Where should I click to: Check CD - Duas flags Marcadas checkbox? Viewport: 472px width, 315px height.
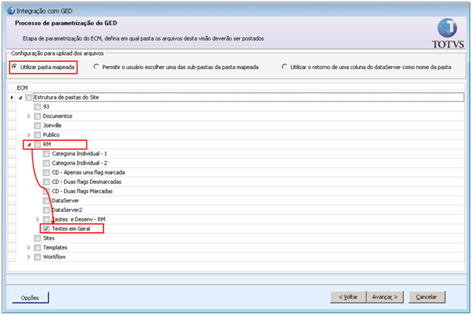point(46,191)
